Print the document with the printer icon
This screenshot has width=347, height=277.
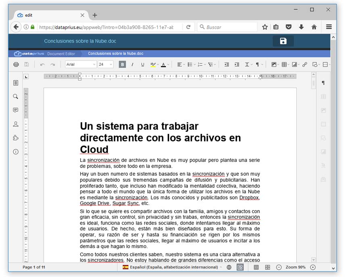click(16, 65)
